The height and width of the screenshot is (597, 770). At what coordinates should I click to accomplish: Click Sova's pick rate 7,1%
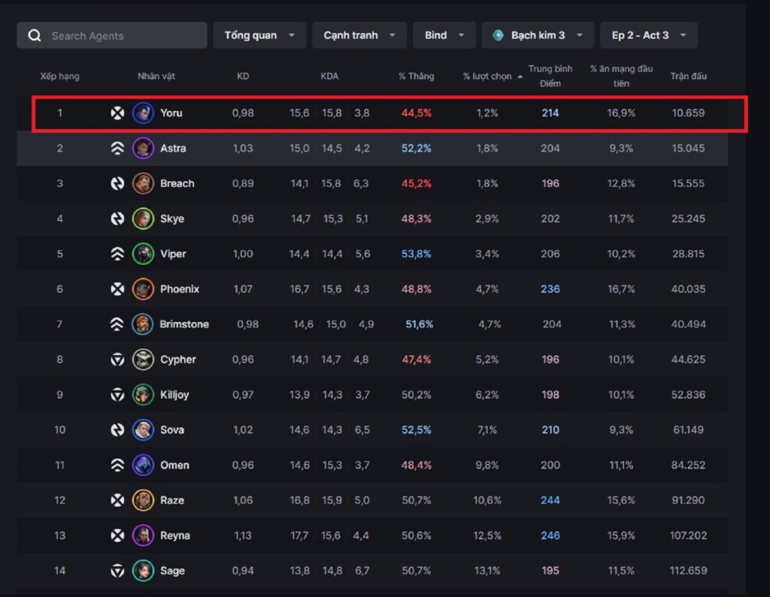pyautogui.click(x=487, y=430)
